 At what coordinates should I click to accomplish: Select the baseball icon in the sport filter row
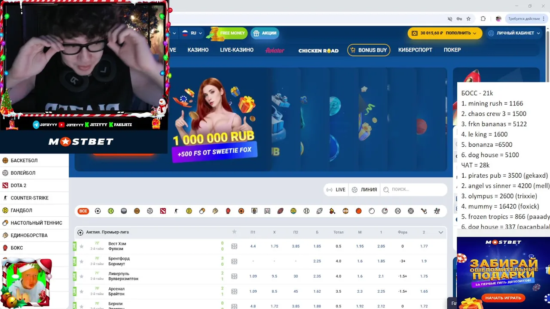(306, 211)
